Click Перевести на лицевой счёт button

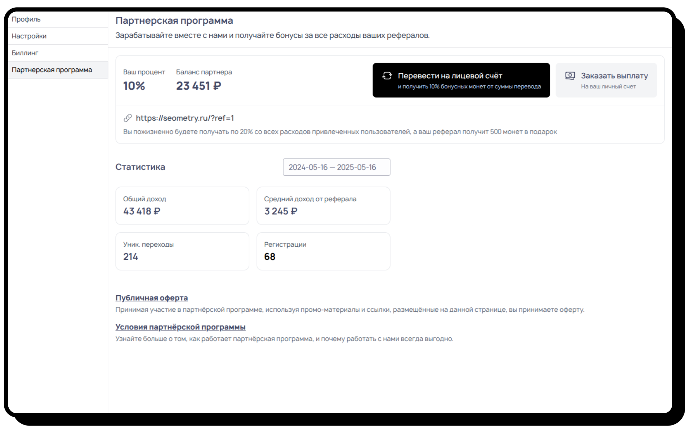(461, 80)
